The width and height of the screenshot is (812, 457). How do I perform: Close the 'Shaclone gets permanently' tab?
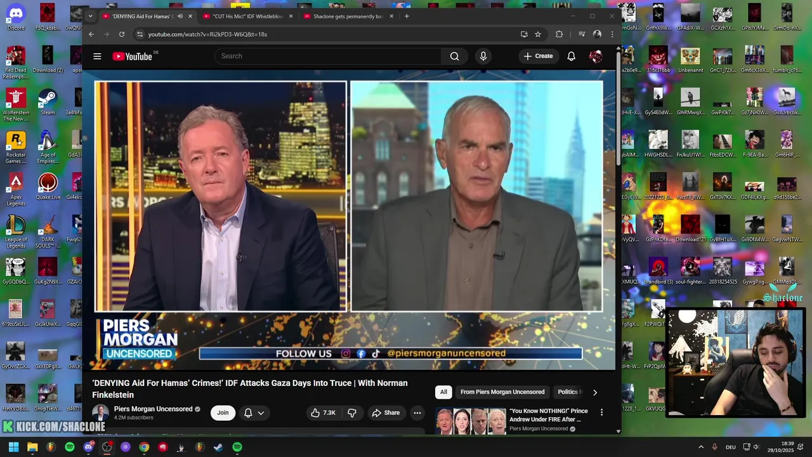pos(391,17)
